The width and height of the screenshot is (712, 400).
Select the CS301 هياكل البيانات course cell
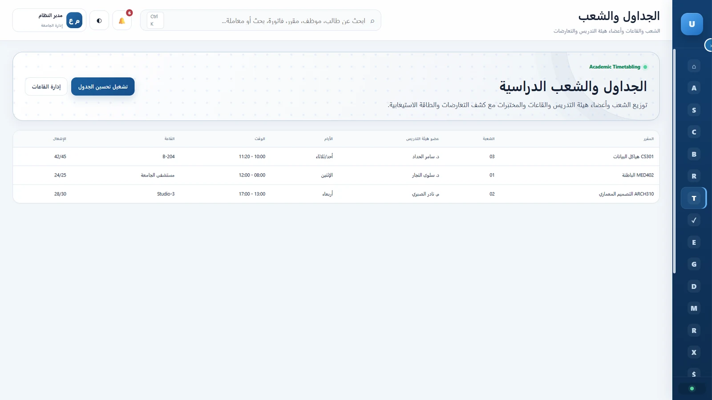tap(633, 156)
